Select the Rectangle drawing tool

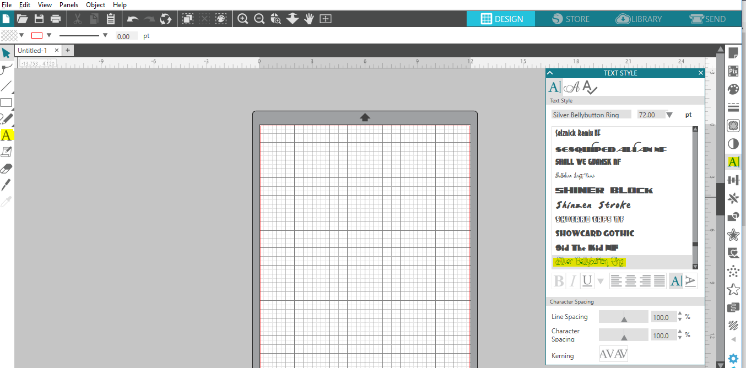(x=7, y=102)
